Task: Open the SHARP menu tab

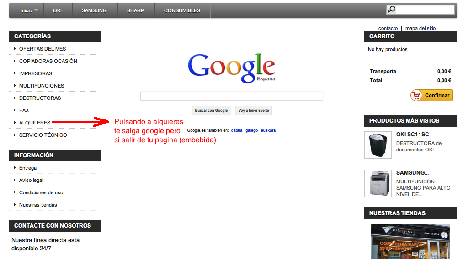Action: (136, 10)
